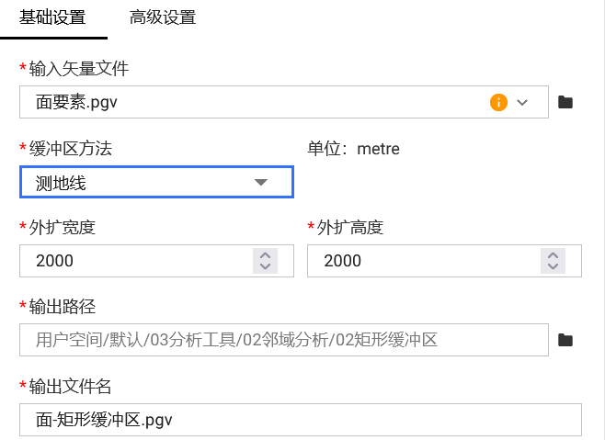The width and height of the screenshot is (605, 440).
Task: Decrease 外扩高度 value with down arrow
Action: coord(553,266)
